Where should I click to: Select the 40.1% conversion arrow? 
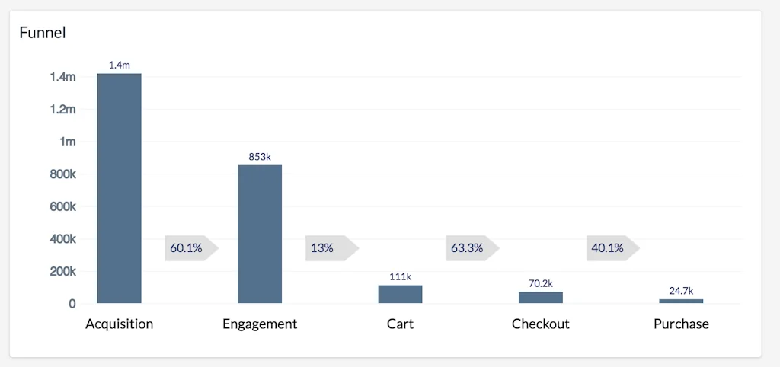pos(611,248)
